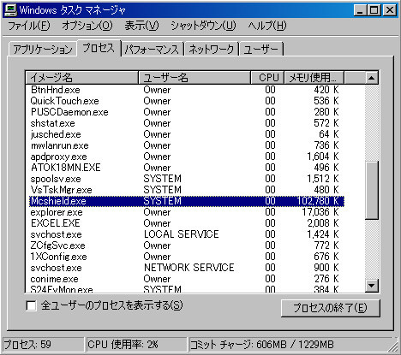The image size is (401, 355).
Task: Select the EXCEL.EXE process row
Action: [187, 223]
